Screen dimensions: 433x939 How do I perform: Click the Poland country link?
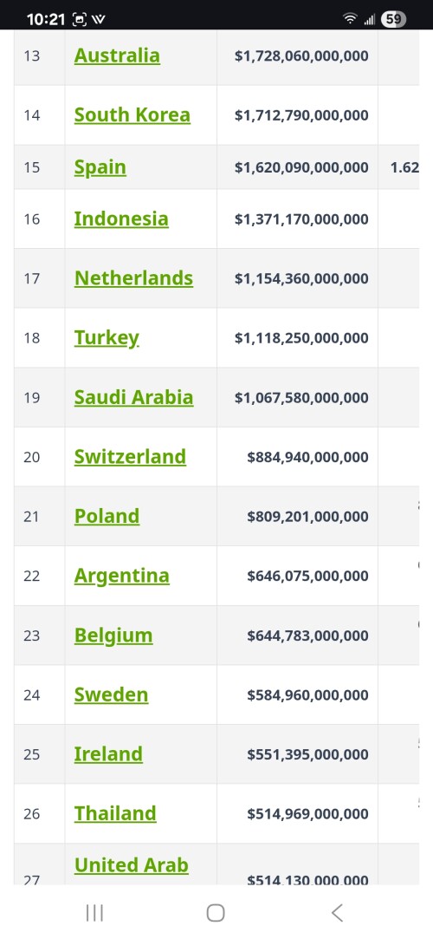pyautogui.click(x=107, y=516)
